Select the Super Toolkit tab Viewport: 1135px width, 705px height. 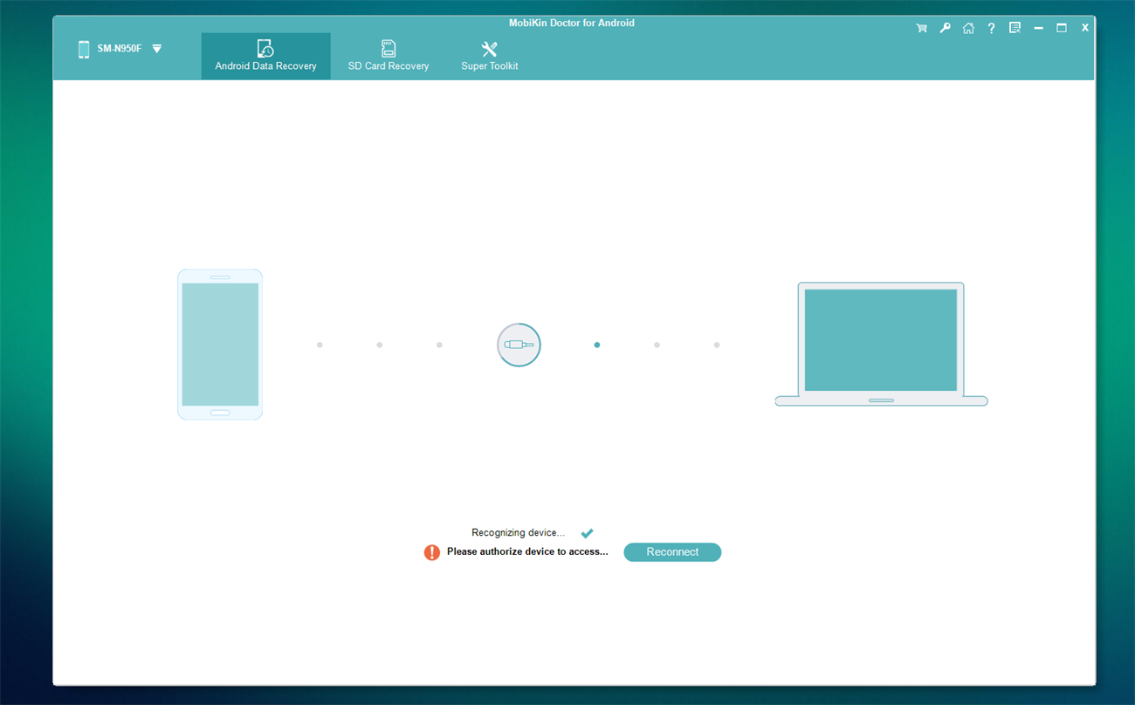490,56
